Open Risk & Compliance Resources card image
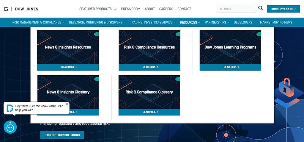Image resolution: width=304 pixels, height=142 pixels. coord(149,47)
